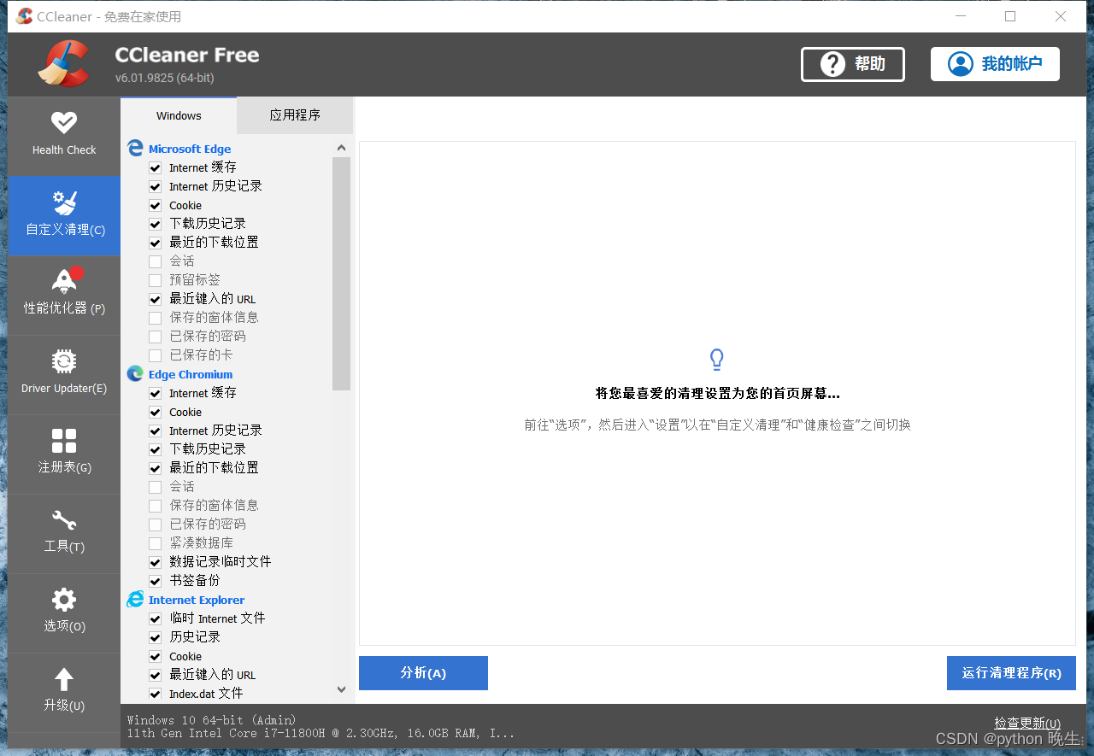Image resolution: width=1094 pixels, height=756 pixels.
Task: Open Options gear icon
Action: tap(64, 600)
